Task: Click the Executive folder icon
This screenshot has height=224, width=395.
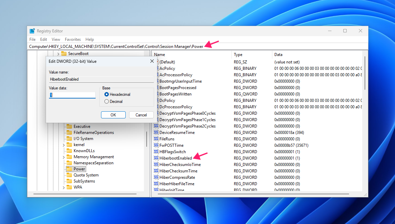Action: (69, 127)
